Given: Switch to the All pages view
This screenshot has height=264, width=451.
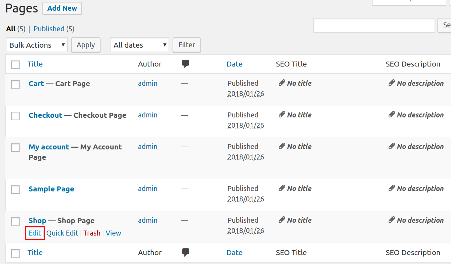Looking at the screenshot, I should (11, 29).
